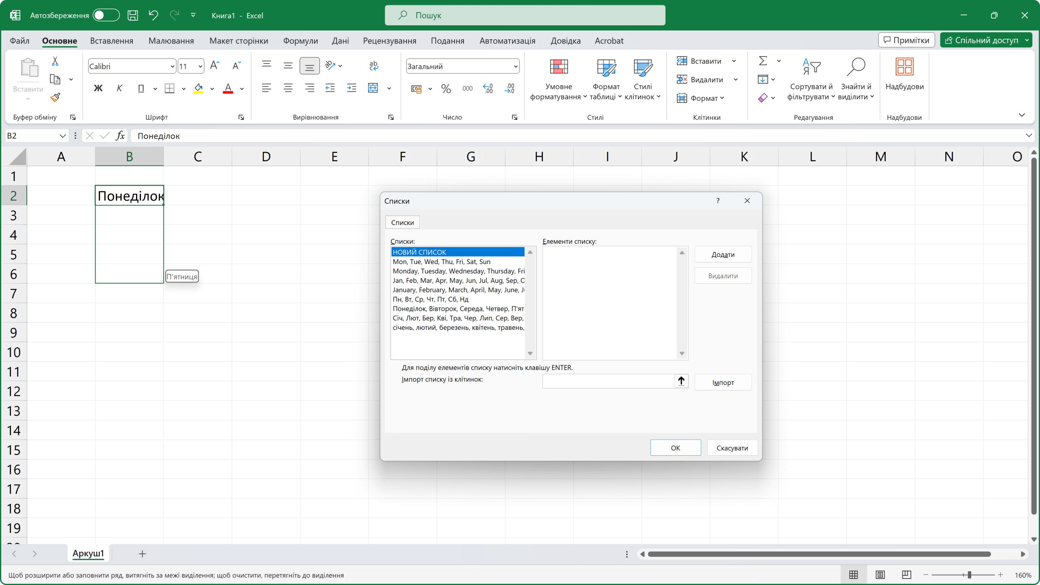The image size is (1040, 585).
Task: Click the AutoSum sigma icon
Action: click(763, 61)
